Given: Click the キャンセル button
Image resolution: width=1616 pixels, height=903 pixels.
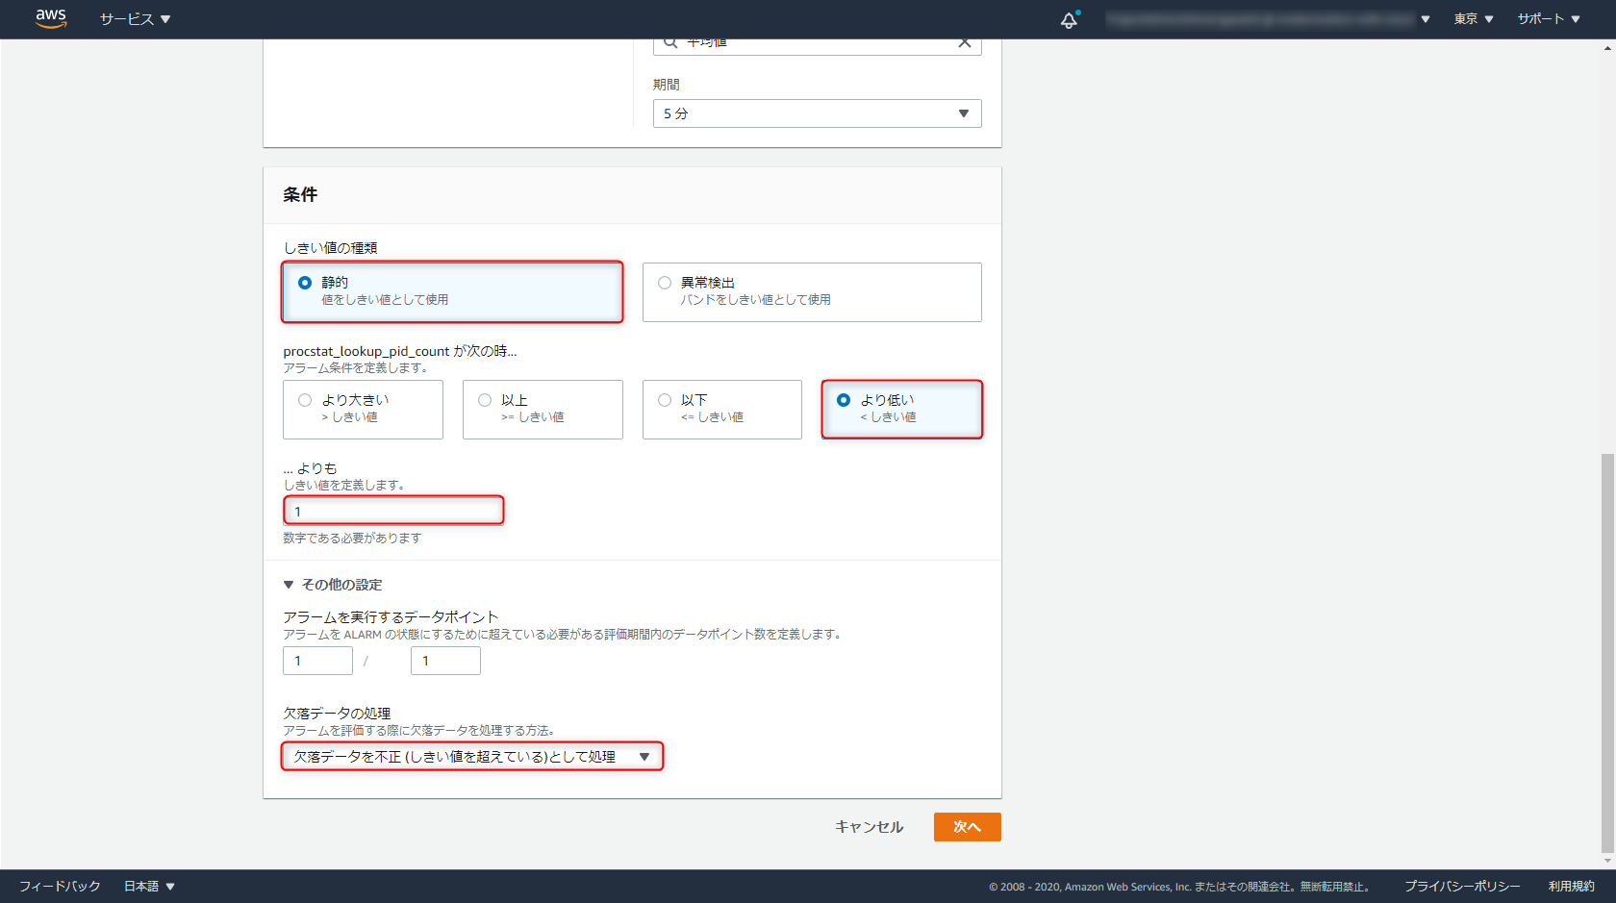Looking at the screenshot, I should (869, 827).
